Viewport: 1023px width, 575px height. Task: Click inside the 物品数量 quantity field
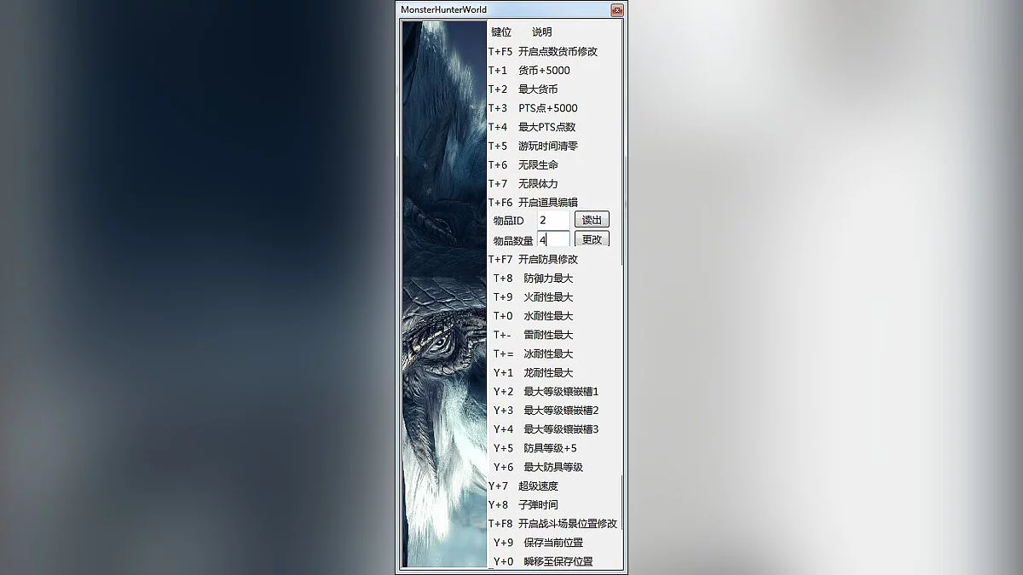[554, 239]
